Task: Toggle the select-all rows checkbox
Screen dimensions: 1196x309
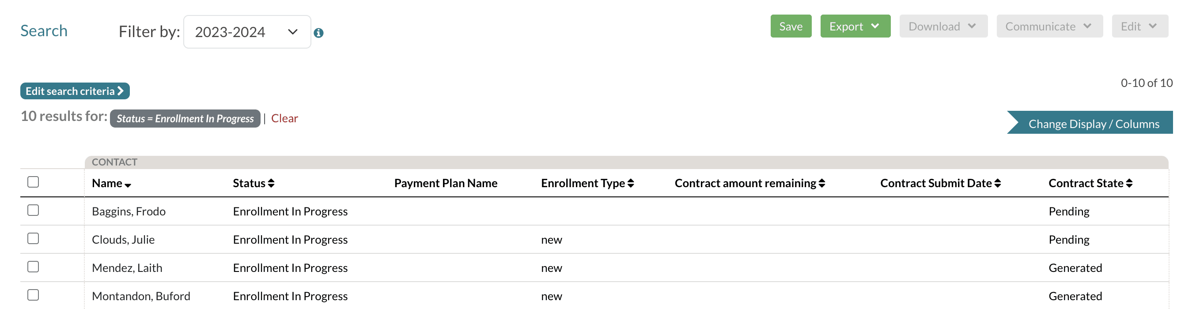Action: pos(33,182)
